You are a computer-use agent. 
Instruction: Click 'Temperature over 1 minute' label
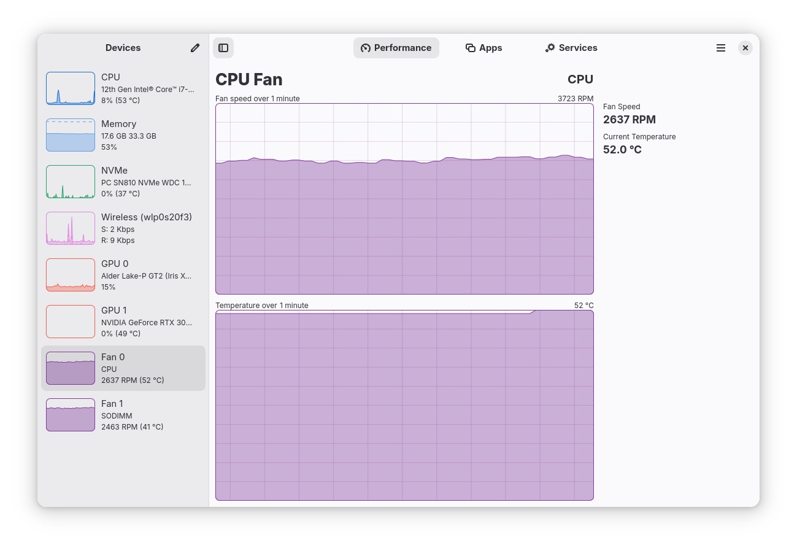click(262, 306)
